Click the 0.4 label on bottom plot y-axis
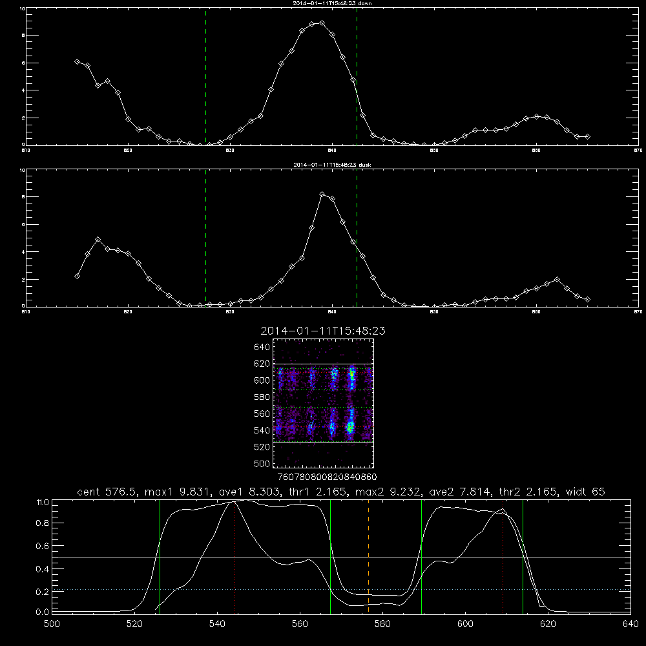Viewport: 646px width, 646px height. tap(43, 569)
